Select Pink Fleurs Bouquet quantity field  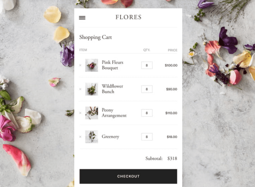147,65
